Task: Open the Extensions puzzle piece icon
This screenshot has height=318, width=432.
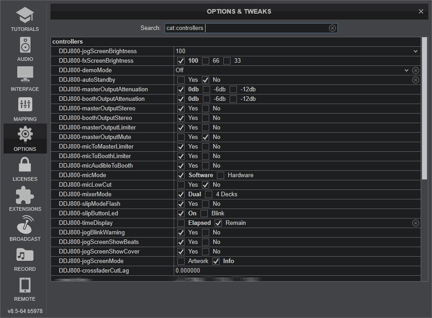Action: 25,195
